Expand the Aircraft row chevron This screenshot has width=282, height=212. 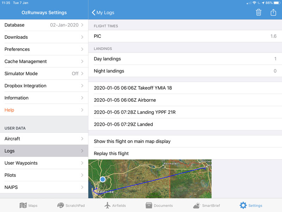82,139
